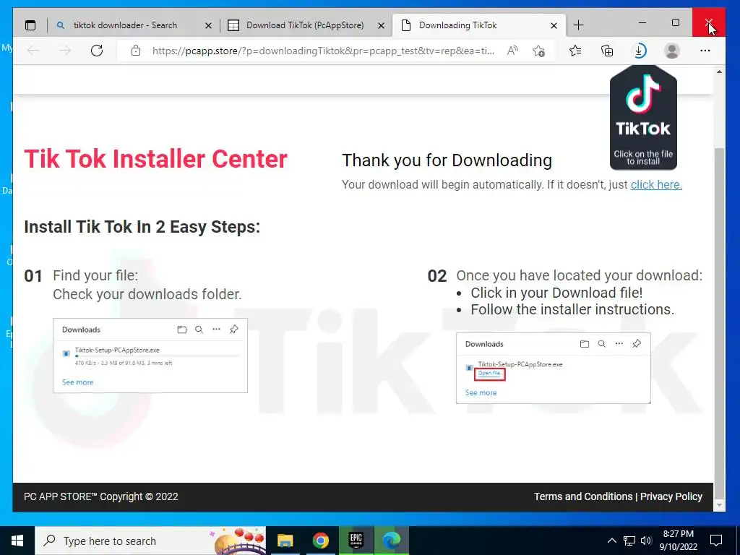Screen dimensions: 740x555
Task: Open the tab actions menu icon
Action: pyautogui.click(x=30, y=25)
